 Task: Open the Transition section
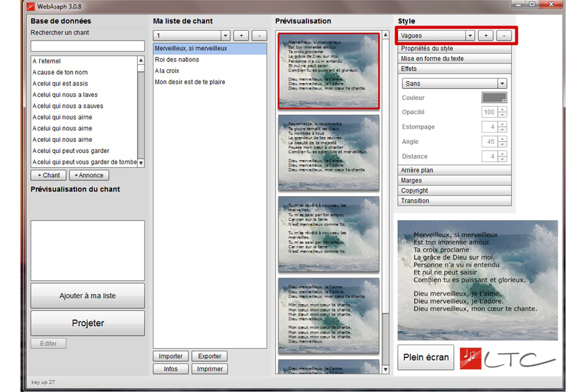coord(455,201)
